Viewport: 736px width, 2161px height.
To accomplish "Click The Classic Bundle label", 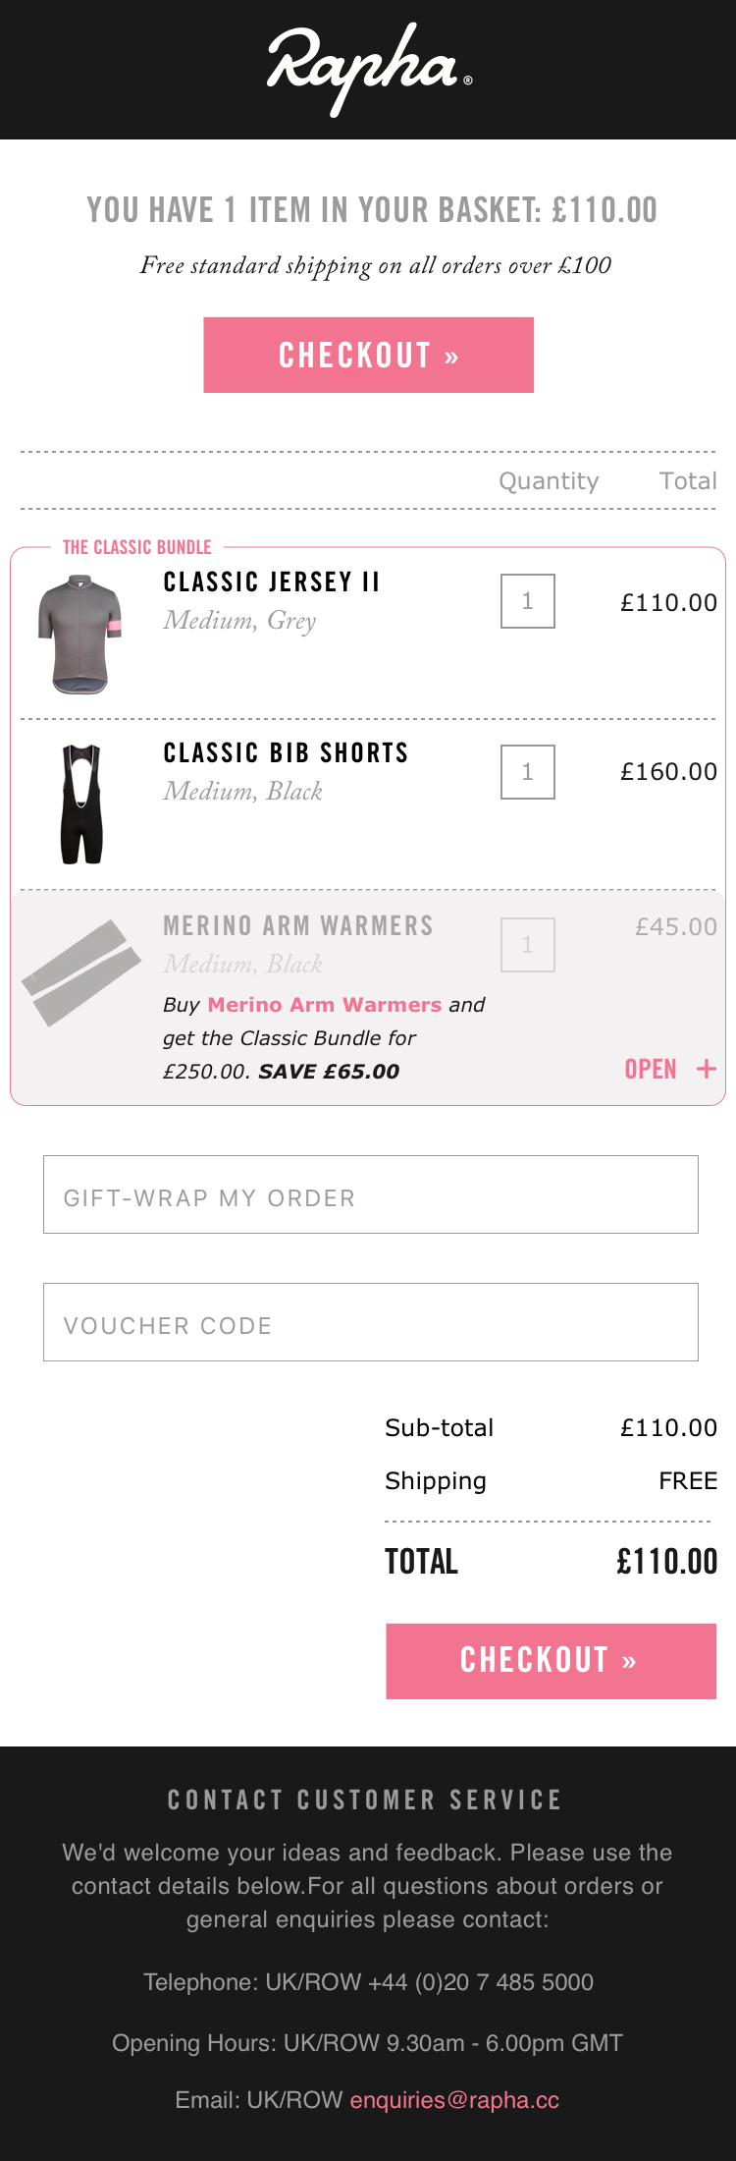I will pos(137,547).
